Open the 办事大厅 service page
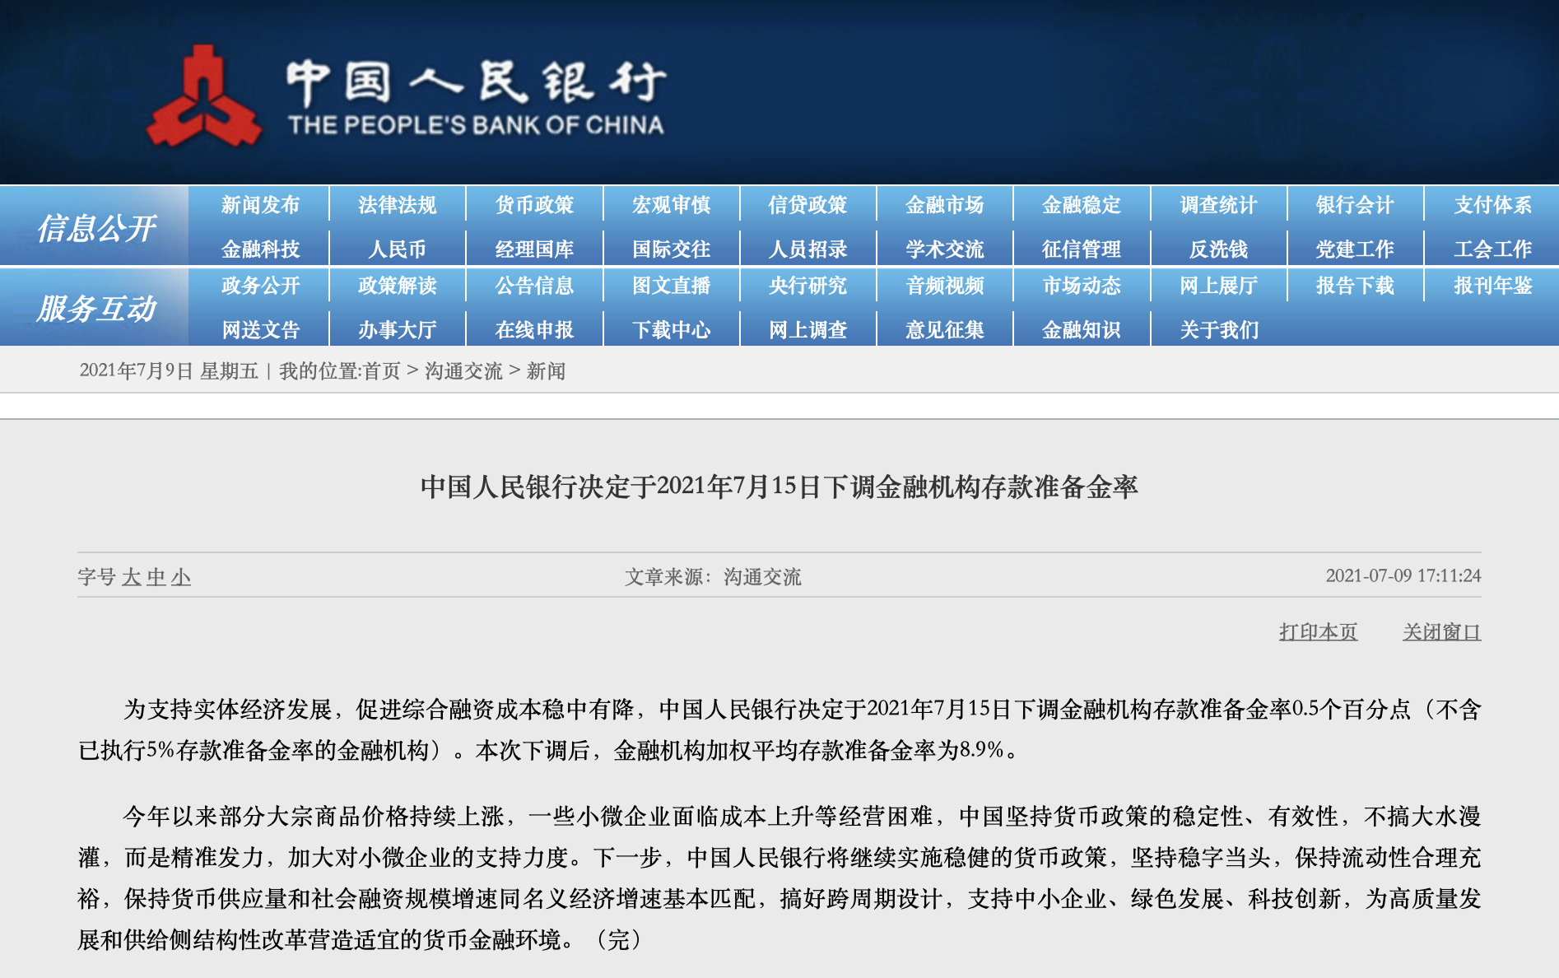The image size is (1559, 978). [398, 328]
